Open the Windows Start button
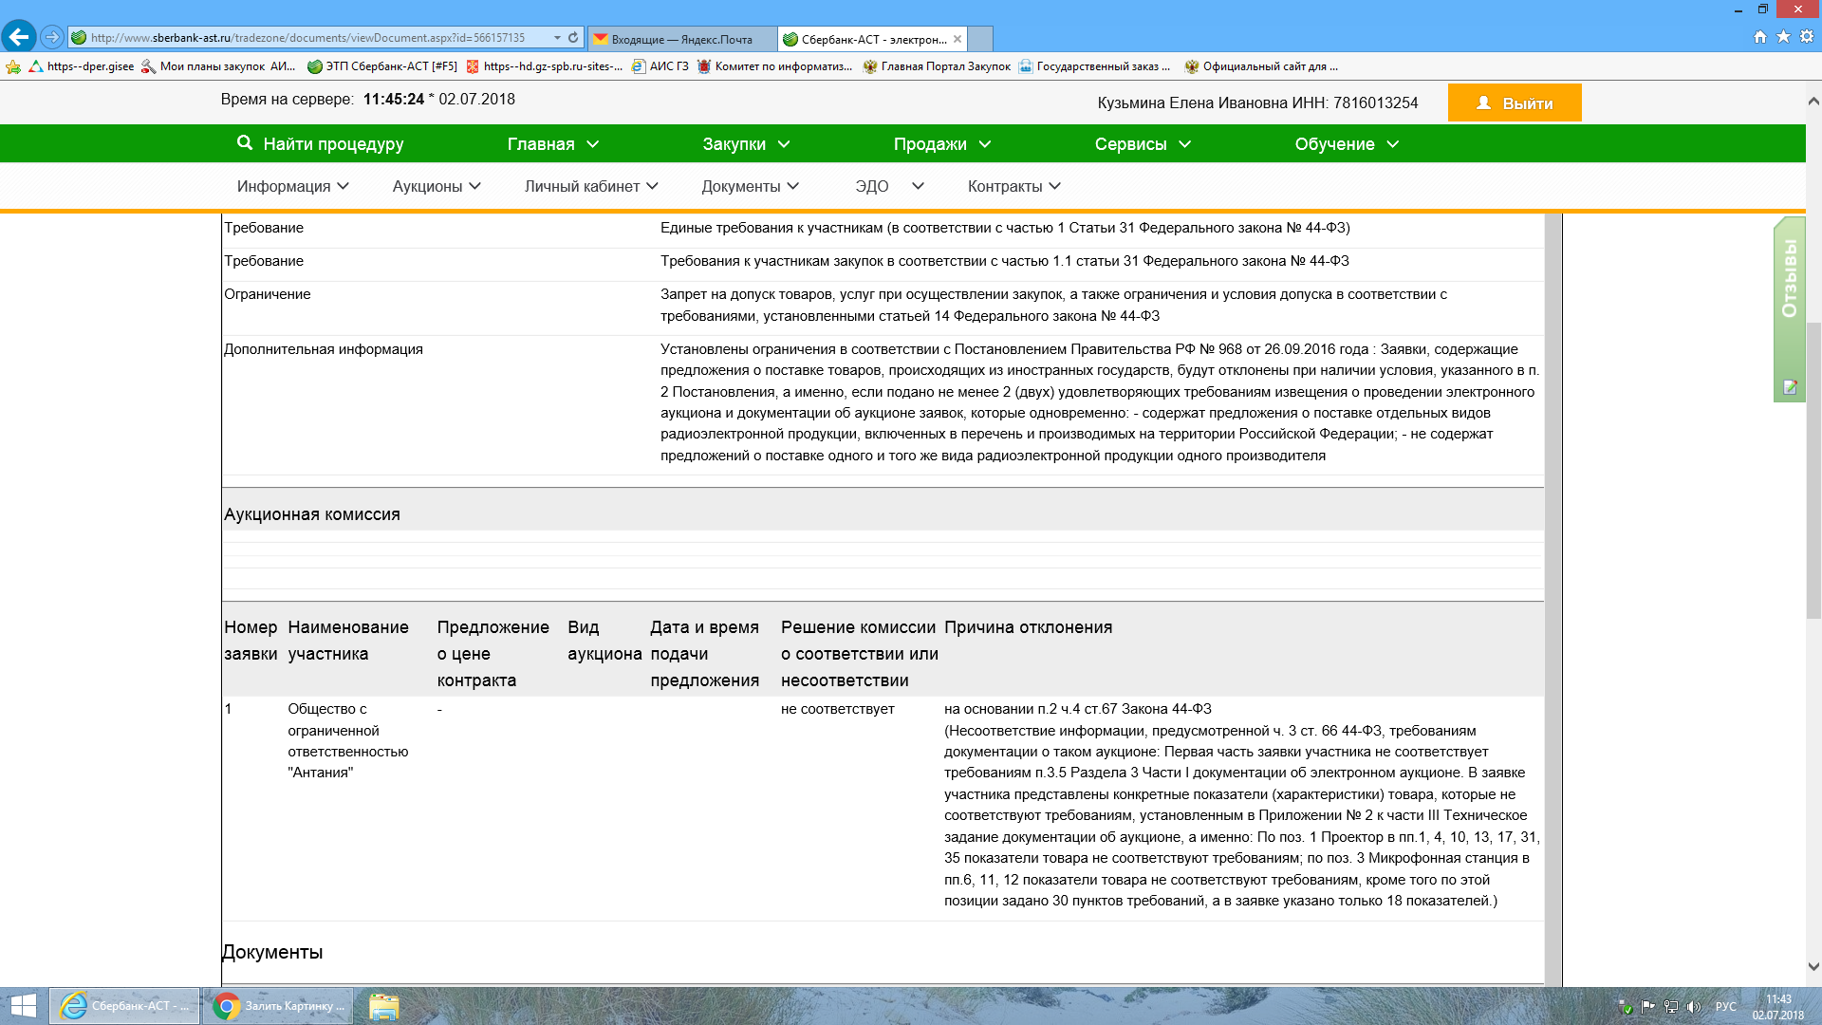Screen dimensions: 1822x1025 point(23,1006)
